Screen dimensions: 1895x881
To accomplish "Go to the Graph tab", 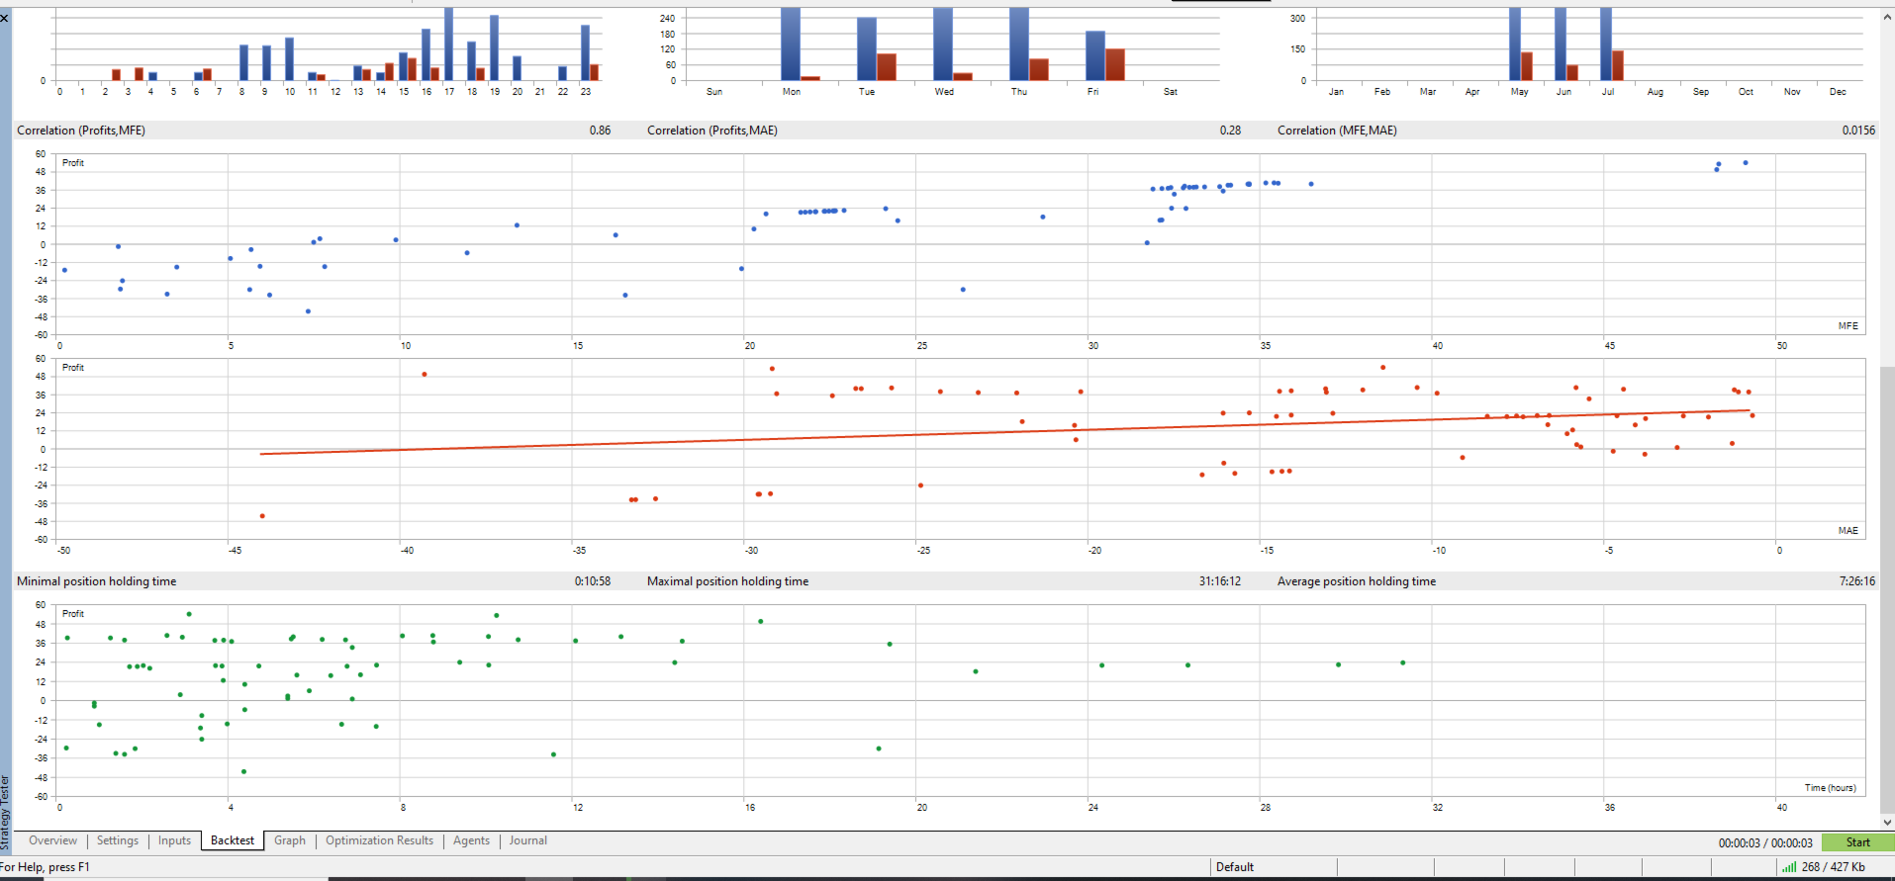I will [x=290, y=840].
